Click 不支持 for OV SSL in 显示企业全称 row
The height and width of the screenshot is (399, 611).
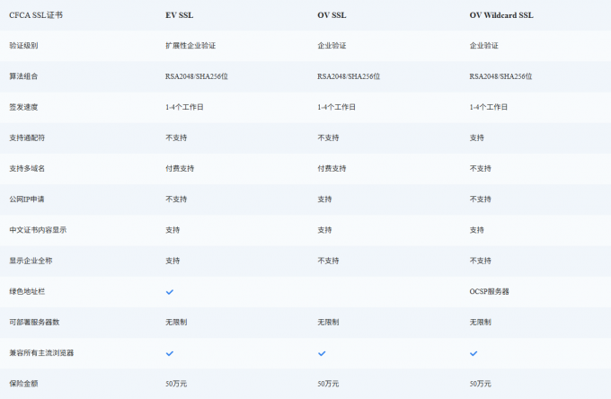point(328,262)
